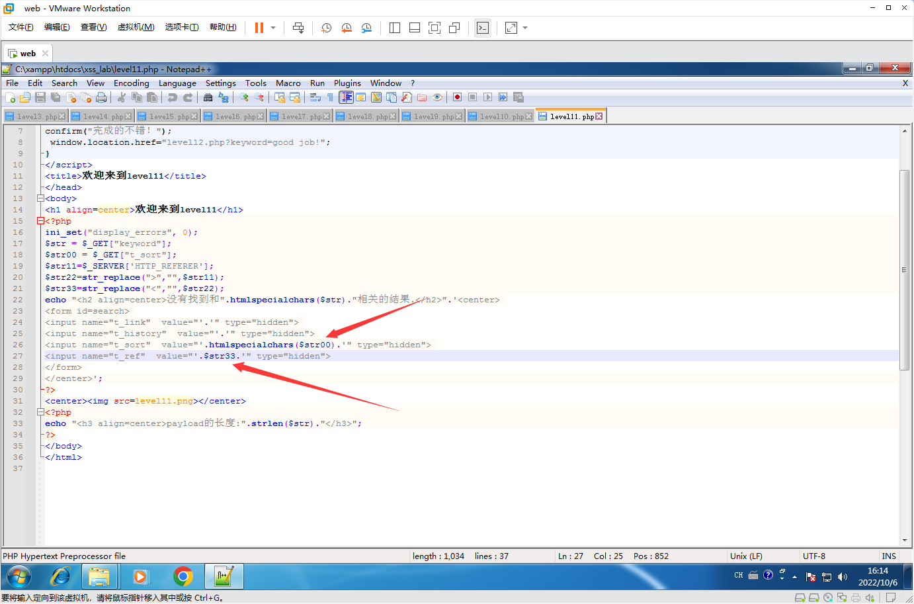This screenshot has height=604, width=914.
Task: Open Google Chrome from the guest taskbar
Action: point(183,577)
